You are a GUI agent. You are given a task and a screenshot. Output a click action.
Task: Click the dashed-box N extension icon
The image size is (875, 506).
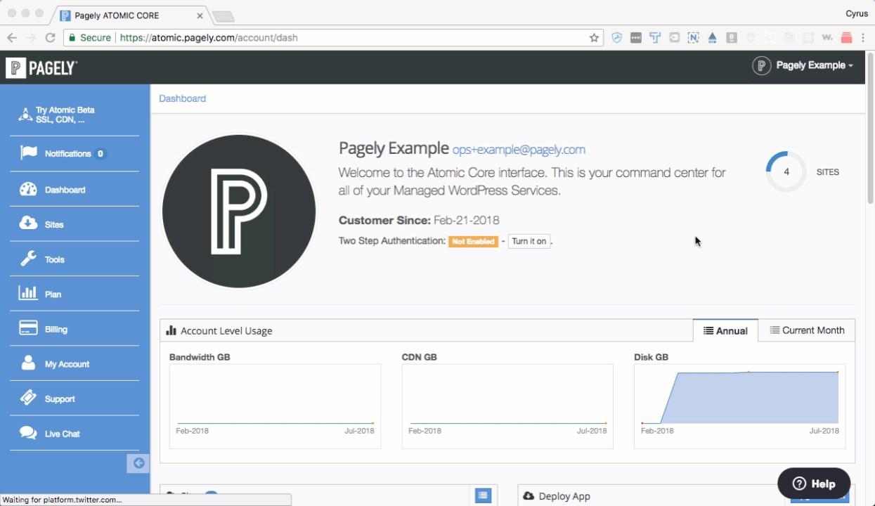[x=694, y=38]
